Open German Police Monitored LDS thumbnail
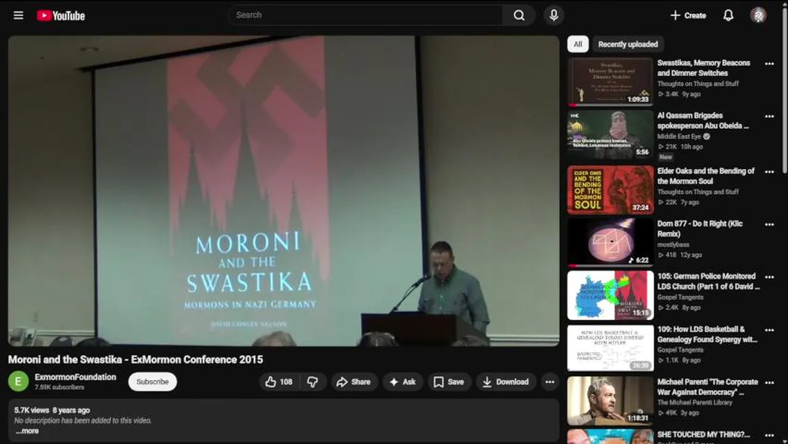 pos(610,295)
